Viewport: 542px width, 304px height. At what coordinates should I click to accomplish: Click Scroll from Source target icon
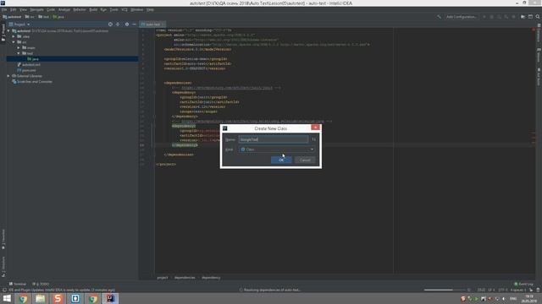(110, 24)
